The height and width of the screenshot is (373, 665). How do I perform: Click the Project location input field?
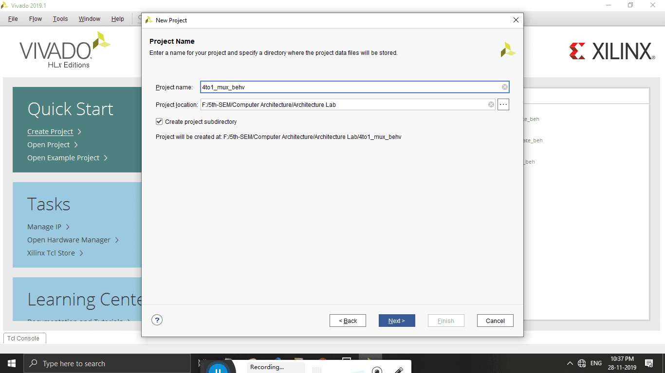click(x=348, y=104)
